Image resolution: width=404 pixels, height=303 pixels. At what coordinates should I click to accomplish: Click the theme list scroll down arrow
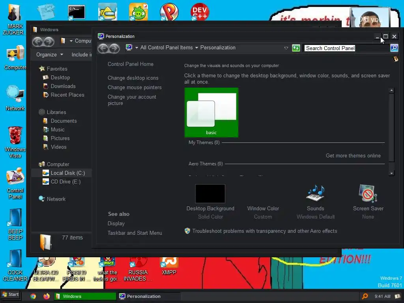(391, 173)
